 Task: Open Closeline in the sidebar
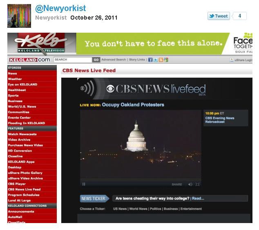click(x=32, y=156)
